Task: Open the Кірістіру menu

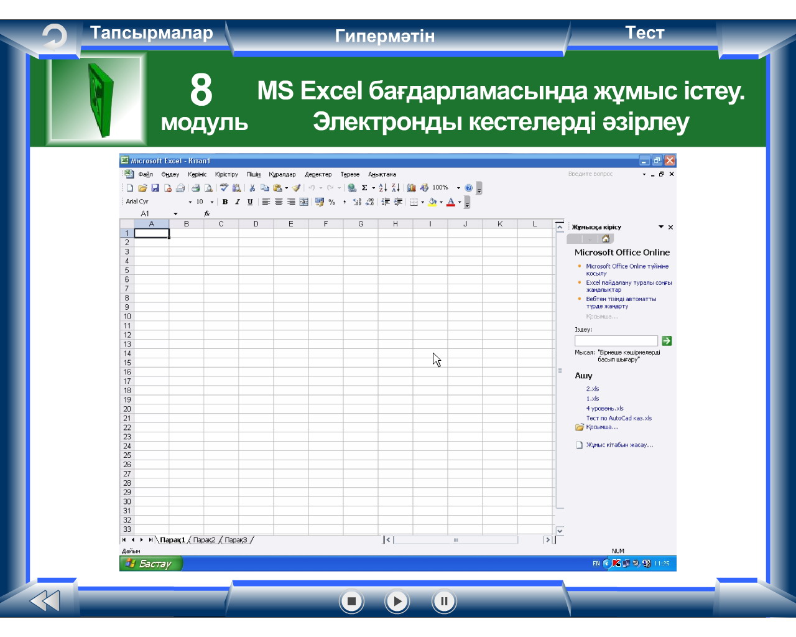Action: pos(226,175)
